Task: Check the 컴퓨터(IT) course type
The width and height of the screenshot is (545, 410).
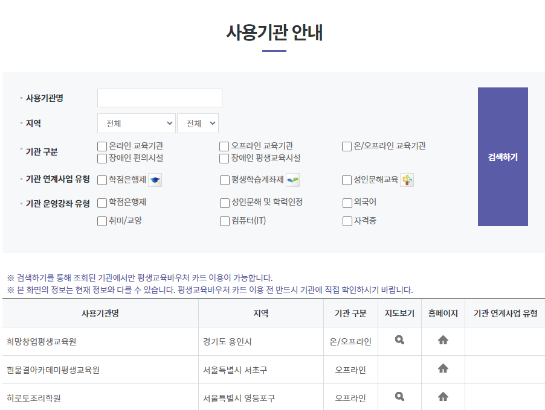Action: (224, 222)
